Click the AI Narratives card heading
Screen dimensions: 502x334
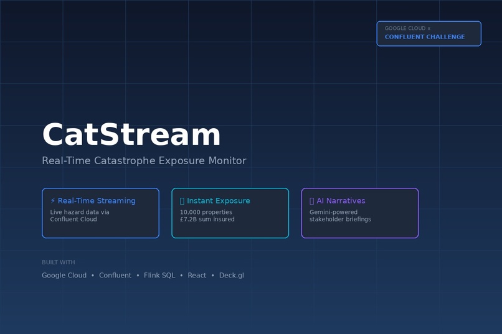[341, 201]
